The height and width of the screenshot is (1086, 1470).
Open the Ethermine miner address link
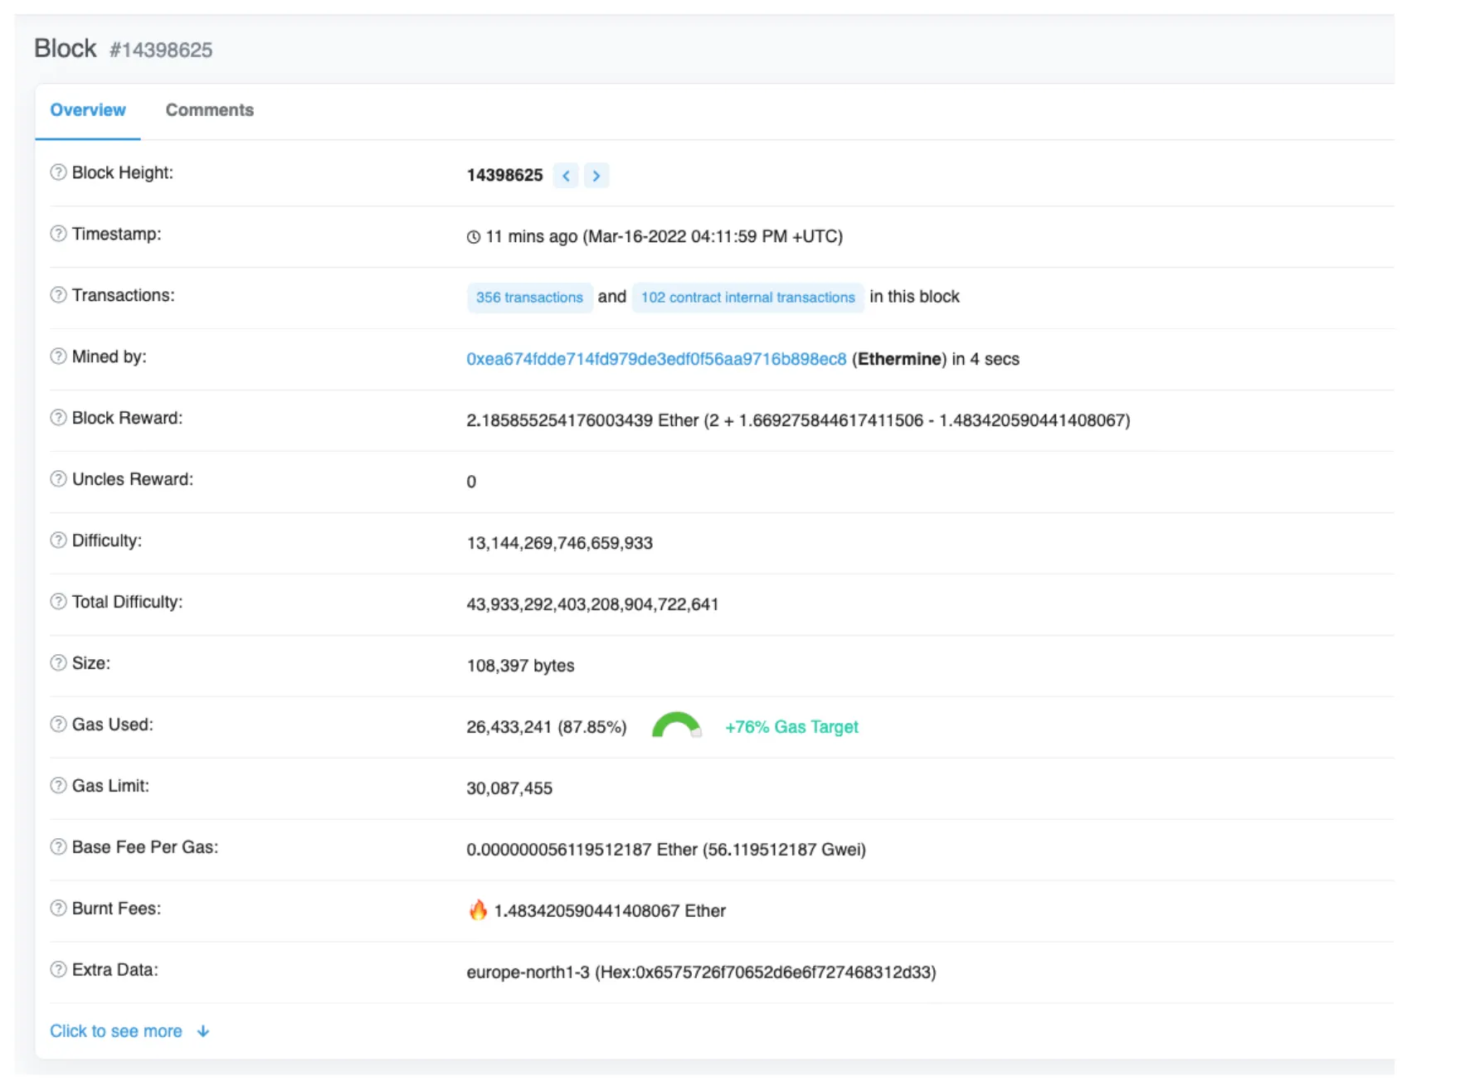[x=656, y=359]
